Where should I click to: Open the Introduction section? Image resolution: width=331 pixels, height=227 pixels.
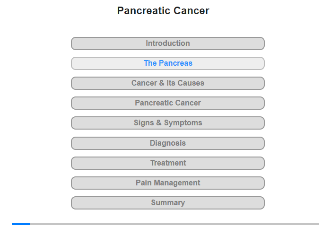click(167, 44)
